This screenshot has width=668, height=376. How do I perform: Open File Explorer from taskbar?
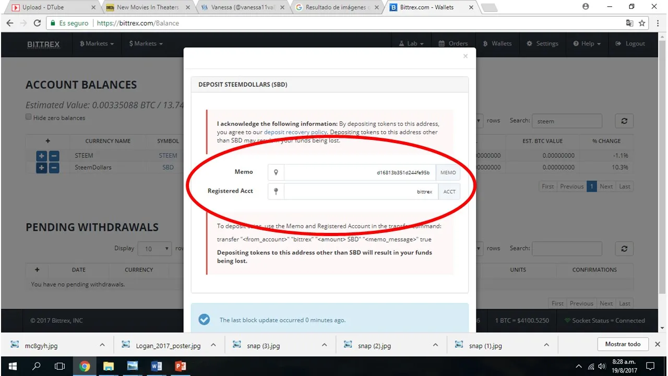108,366
